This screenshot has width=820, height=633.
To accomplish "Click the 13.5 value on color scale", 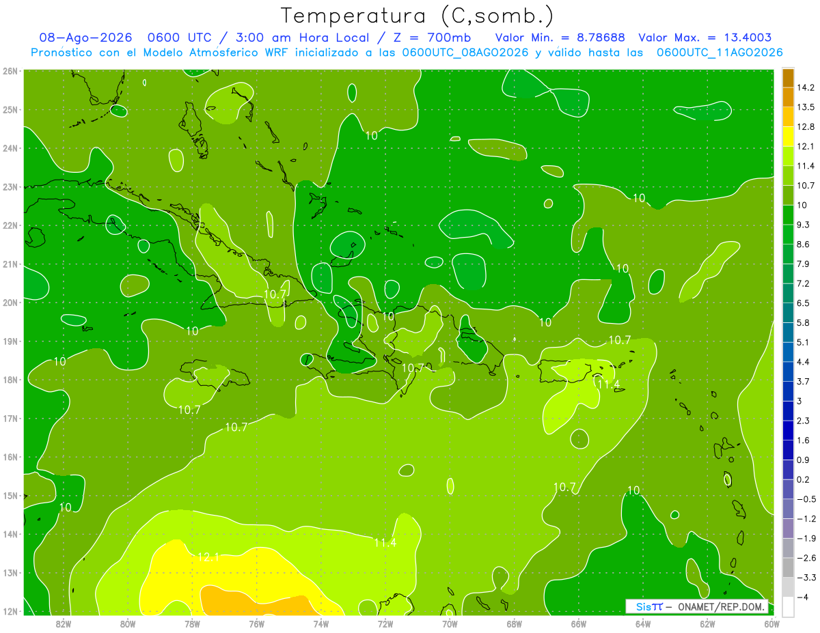I will 805,107.
